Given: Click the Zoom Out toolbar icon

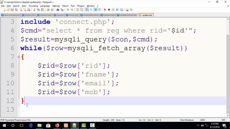Looking at the screenshot, I should point(72,10).
